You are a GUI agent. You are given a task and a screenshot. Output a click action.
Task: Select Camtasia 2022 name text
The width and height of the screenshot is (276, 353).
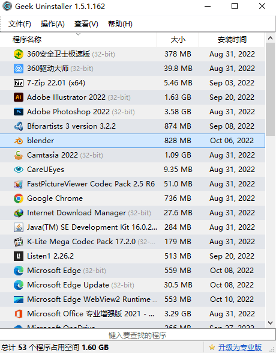click(52, 155)
